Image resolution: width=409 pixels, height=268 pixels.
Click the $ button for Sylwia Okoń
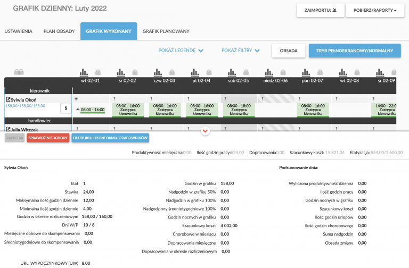[66, 108]
